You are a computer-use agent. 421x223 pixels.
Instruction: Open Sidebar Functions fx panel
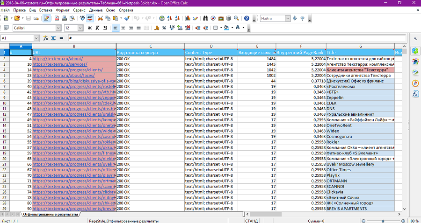tap(415, 94)
